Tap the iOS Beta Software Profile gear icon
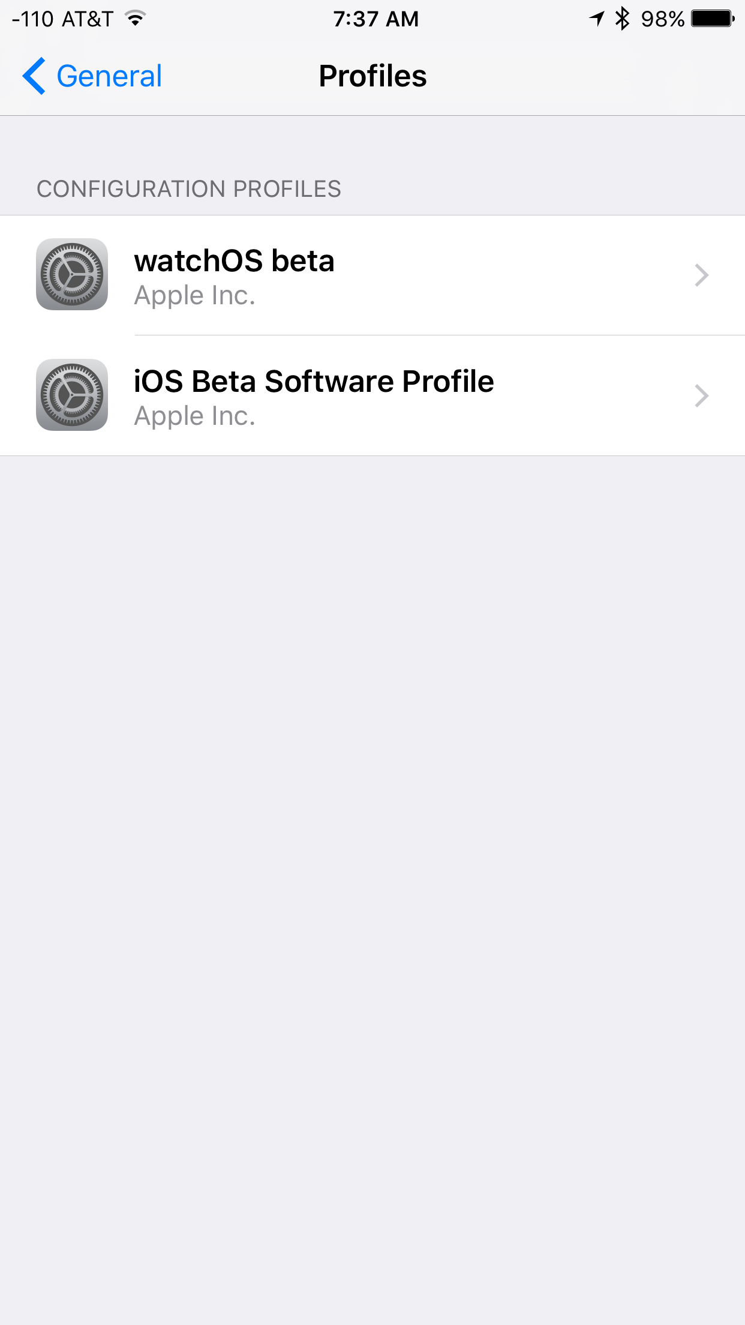Viewport: 745px width, 1325px height. (72, 395)
